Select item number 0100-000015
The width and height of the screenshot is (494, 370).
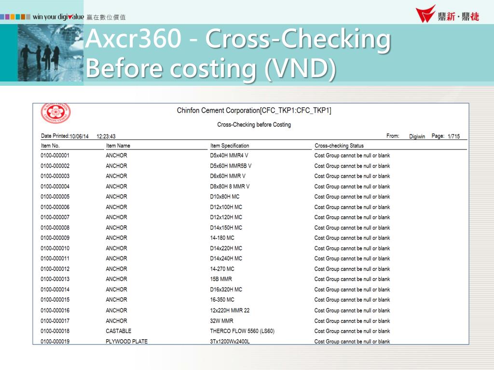point(55,300)
